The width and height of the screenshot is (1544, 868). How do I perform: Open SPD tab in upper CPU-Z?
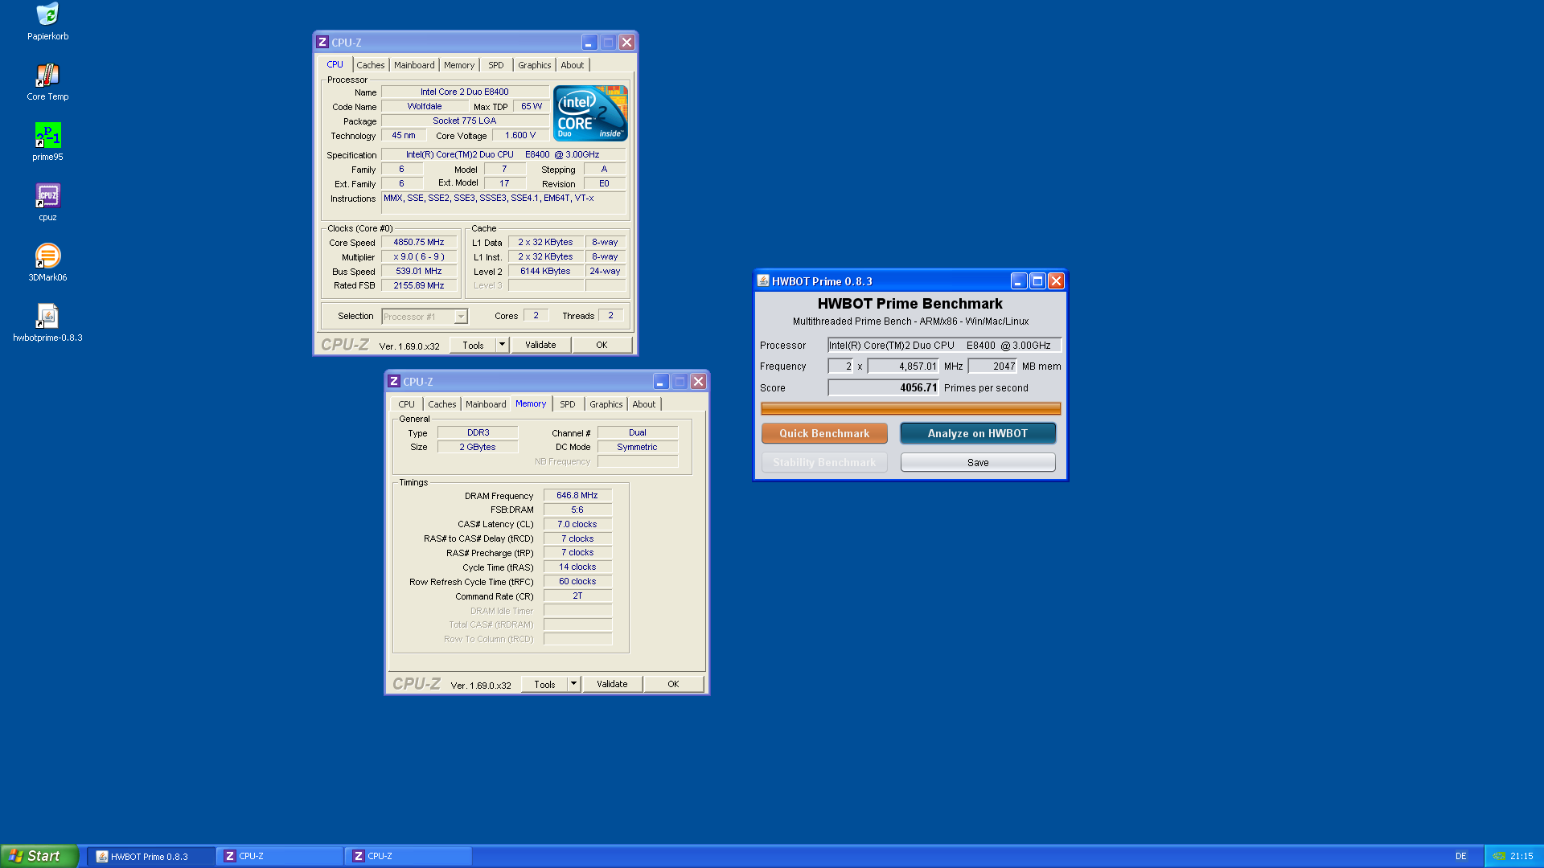[496, 65]
